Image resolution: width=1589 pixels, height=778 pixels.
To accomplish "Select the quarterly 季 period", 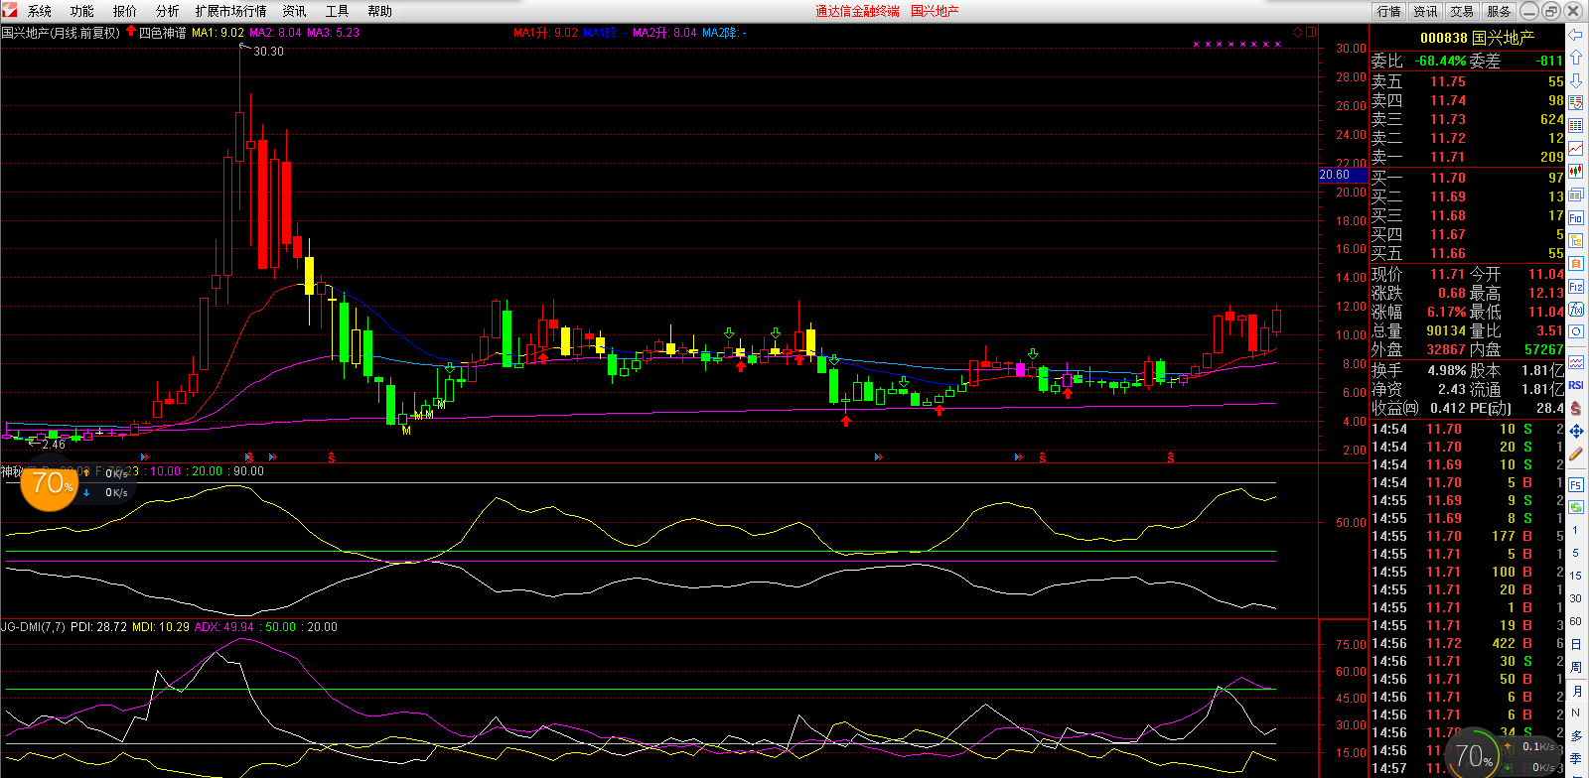I will point(1575,758).
